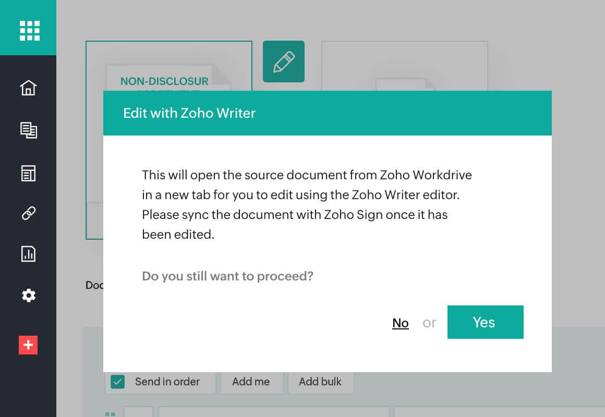The height and width of the screenshot is (417, 605).
Task: Click the small recipient order number box
Action: click(138, 412)
